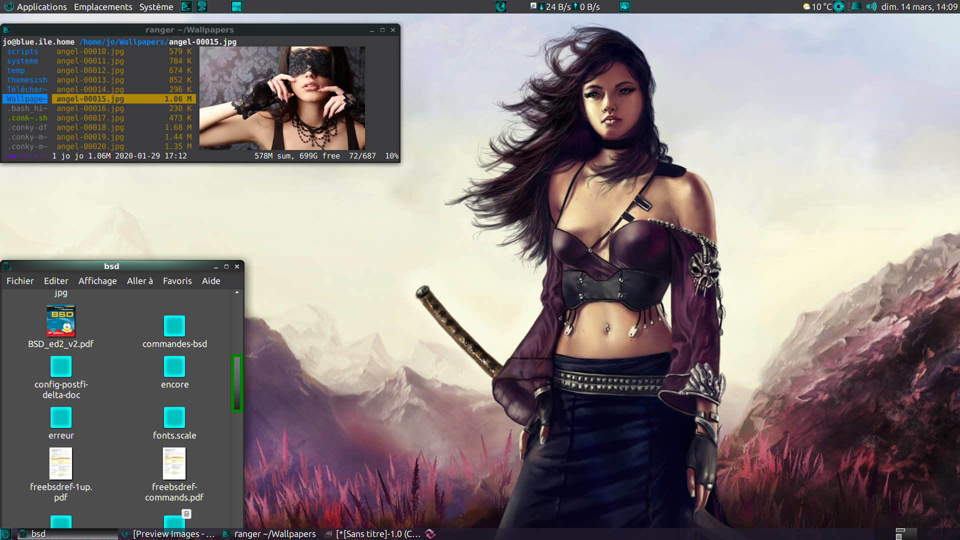Switch to Sans titre taskbar entry
The height and width of the screenshot is (540, 960).
tap(372, 534)
